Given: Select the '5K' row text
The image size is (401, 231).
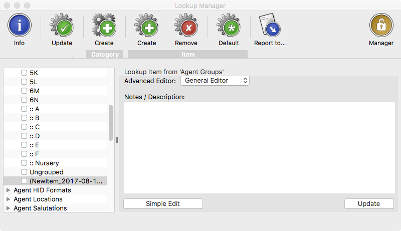Looking at the screenshot, I should (x=34, y=73).
